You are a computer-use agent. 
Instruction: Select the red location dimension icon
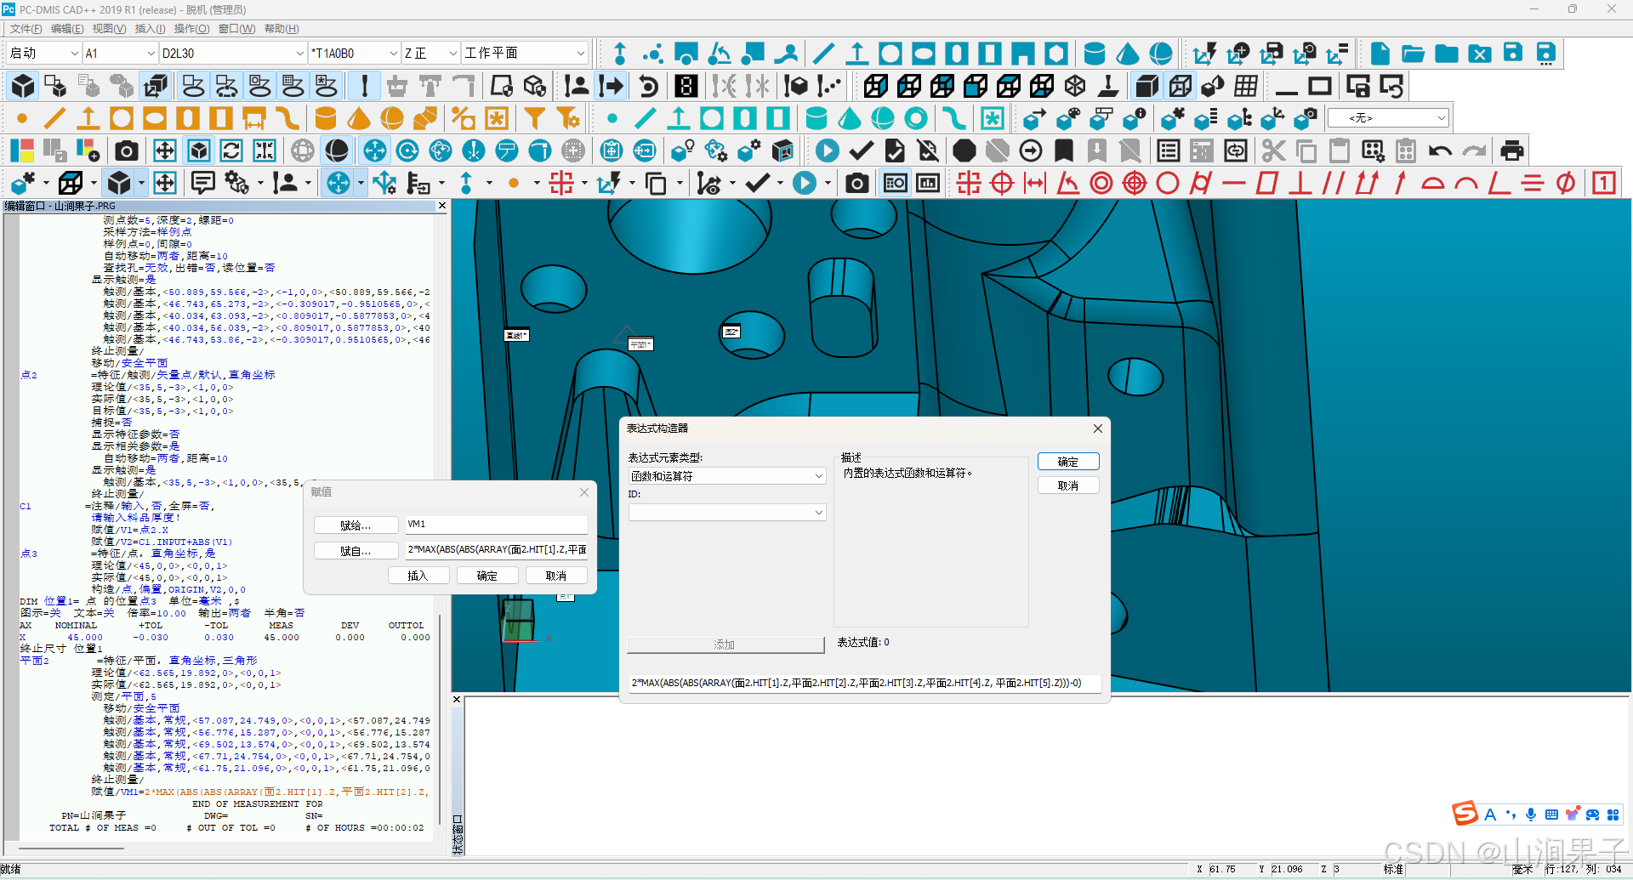click(969, 183)
